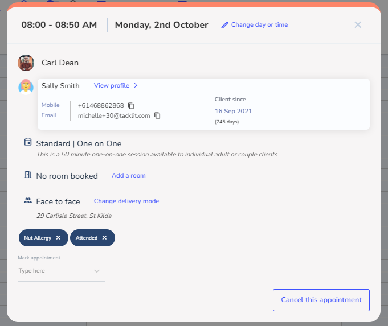Image resolution: width=388 pixels, height=326 pixels.
Task: Open Change delivery mode link
Action: pyautogui.click(x=126, y=201)
